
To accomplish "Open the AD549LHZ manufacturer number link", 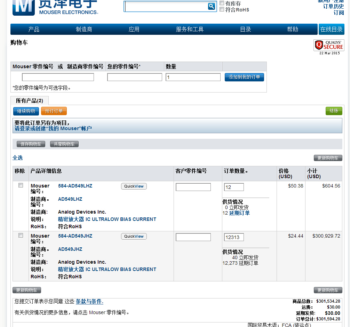I will pyautogui.click(x=70, y=199).
